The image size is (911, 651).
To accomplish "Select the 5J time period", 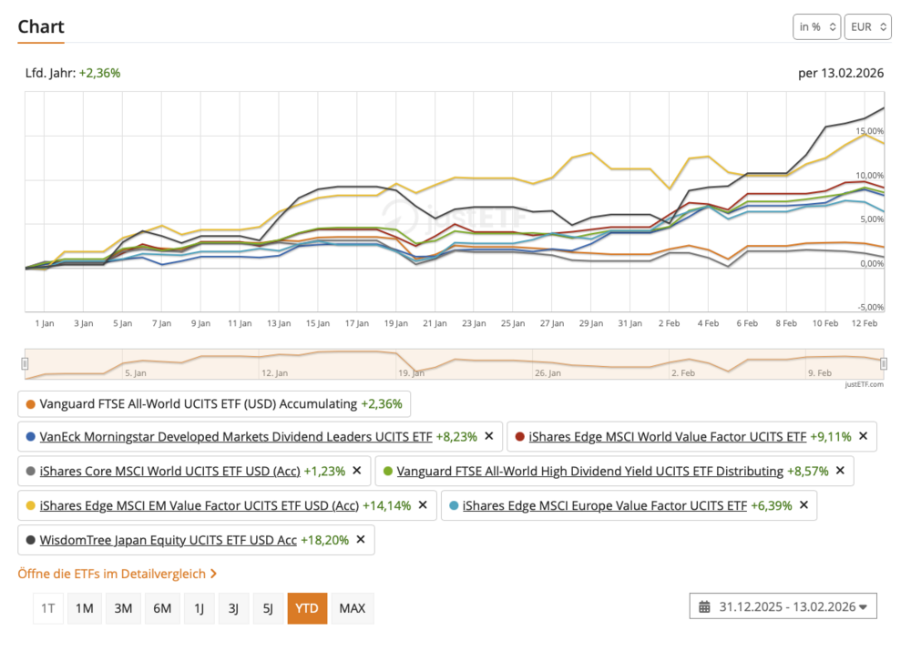I will point(268,608).
